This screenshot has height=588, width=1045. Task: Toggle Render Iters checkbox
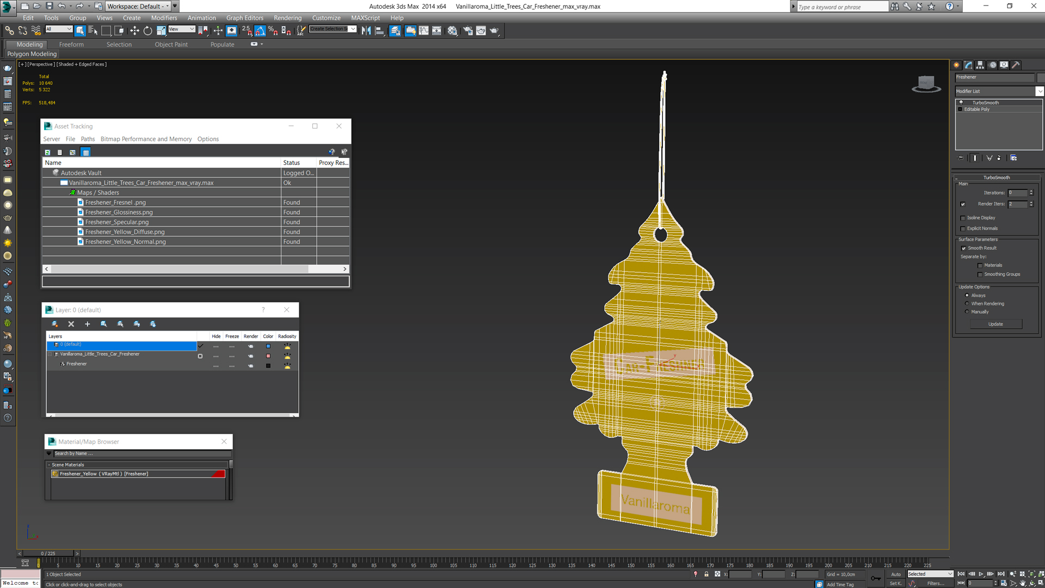[x=963, y=204]
